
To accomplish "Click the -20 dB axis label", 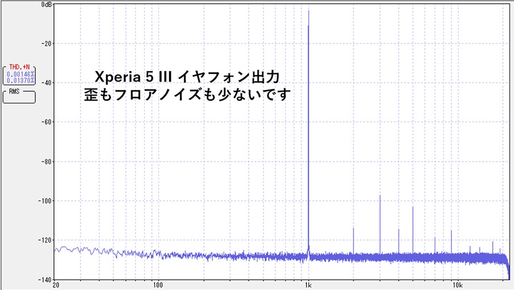I will tap(46, 44).
